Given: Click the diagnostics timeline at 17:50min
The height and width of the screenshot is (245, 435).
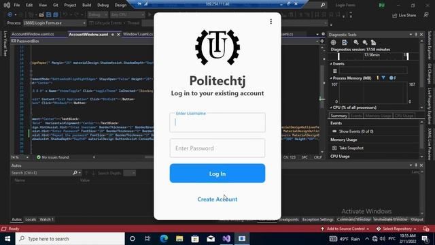Looking at the screenshot, I should [372, 55].
